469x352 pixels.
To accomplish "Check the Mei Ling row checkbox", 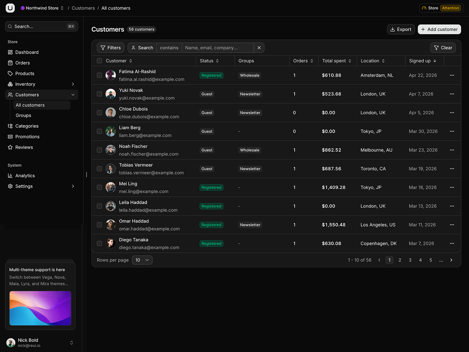I will click(99, 187).
